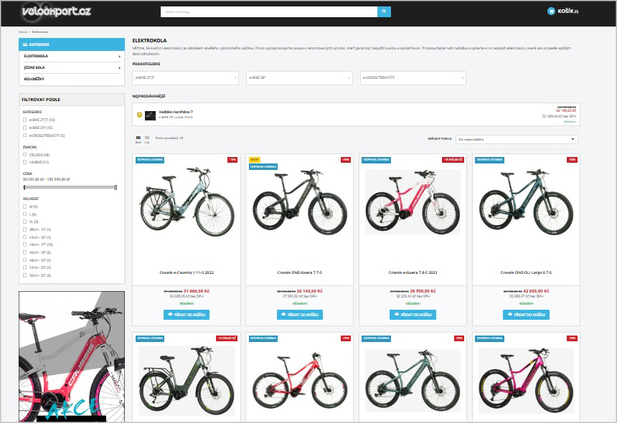Expand the ELEKTROKOLA category arrow
Viewport: 617px width, 423px height.
tap(120, 56)
